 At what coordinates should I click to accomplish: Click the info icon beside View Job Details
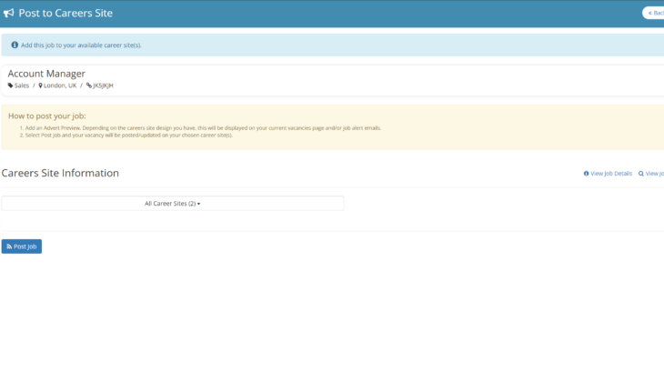click(x=586, y=174)
